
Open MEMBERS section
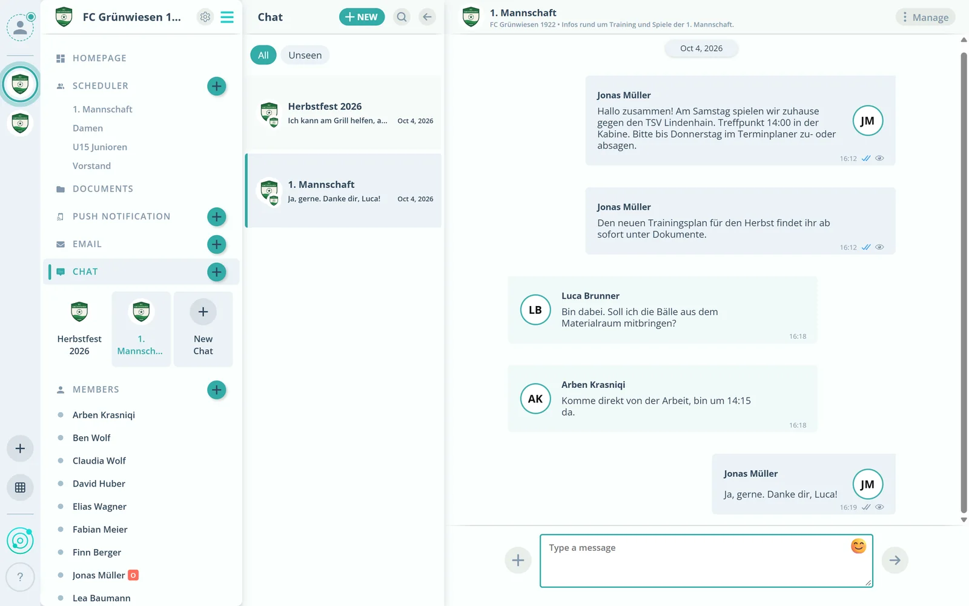click(x=96, y=390)
